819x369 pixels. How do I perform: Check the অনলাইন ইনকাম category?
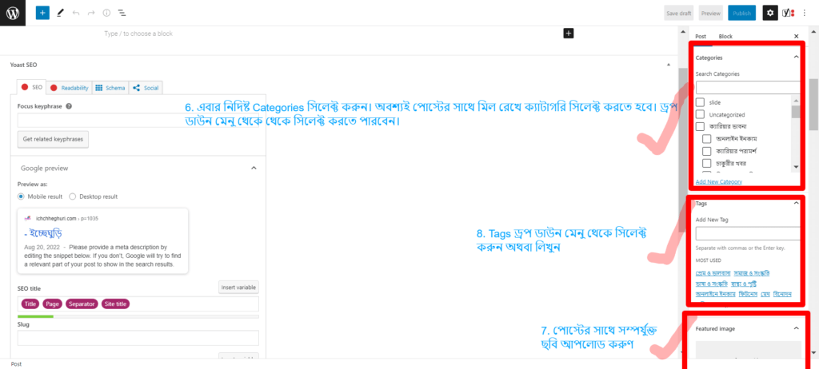pos(707,139)
